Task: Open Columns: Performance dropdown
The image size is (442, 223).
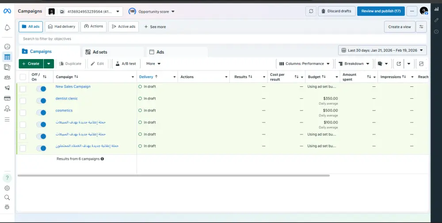Action: tap(305, 63)
